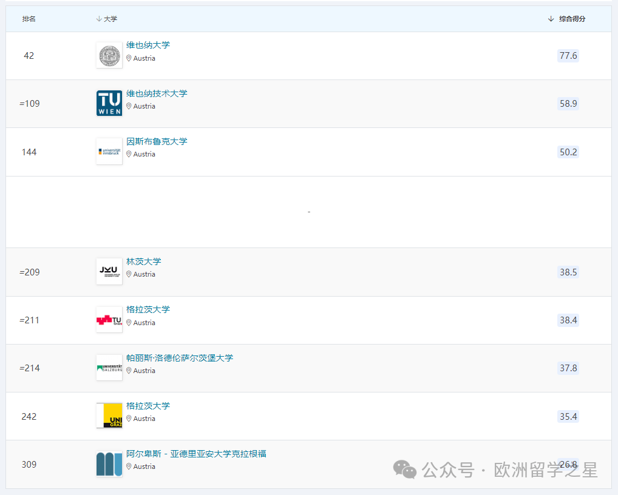This screenshot has height=495, width=618.
Task: Click location pin in the 242 row
Action: [x=129, y=419]
